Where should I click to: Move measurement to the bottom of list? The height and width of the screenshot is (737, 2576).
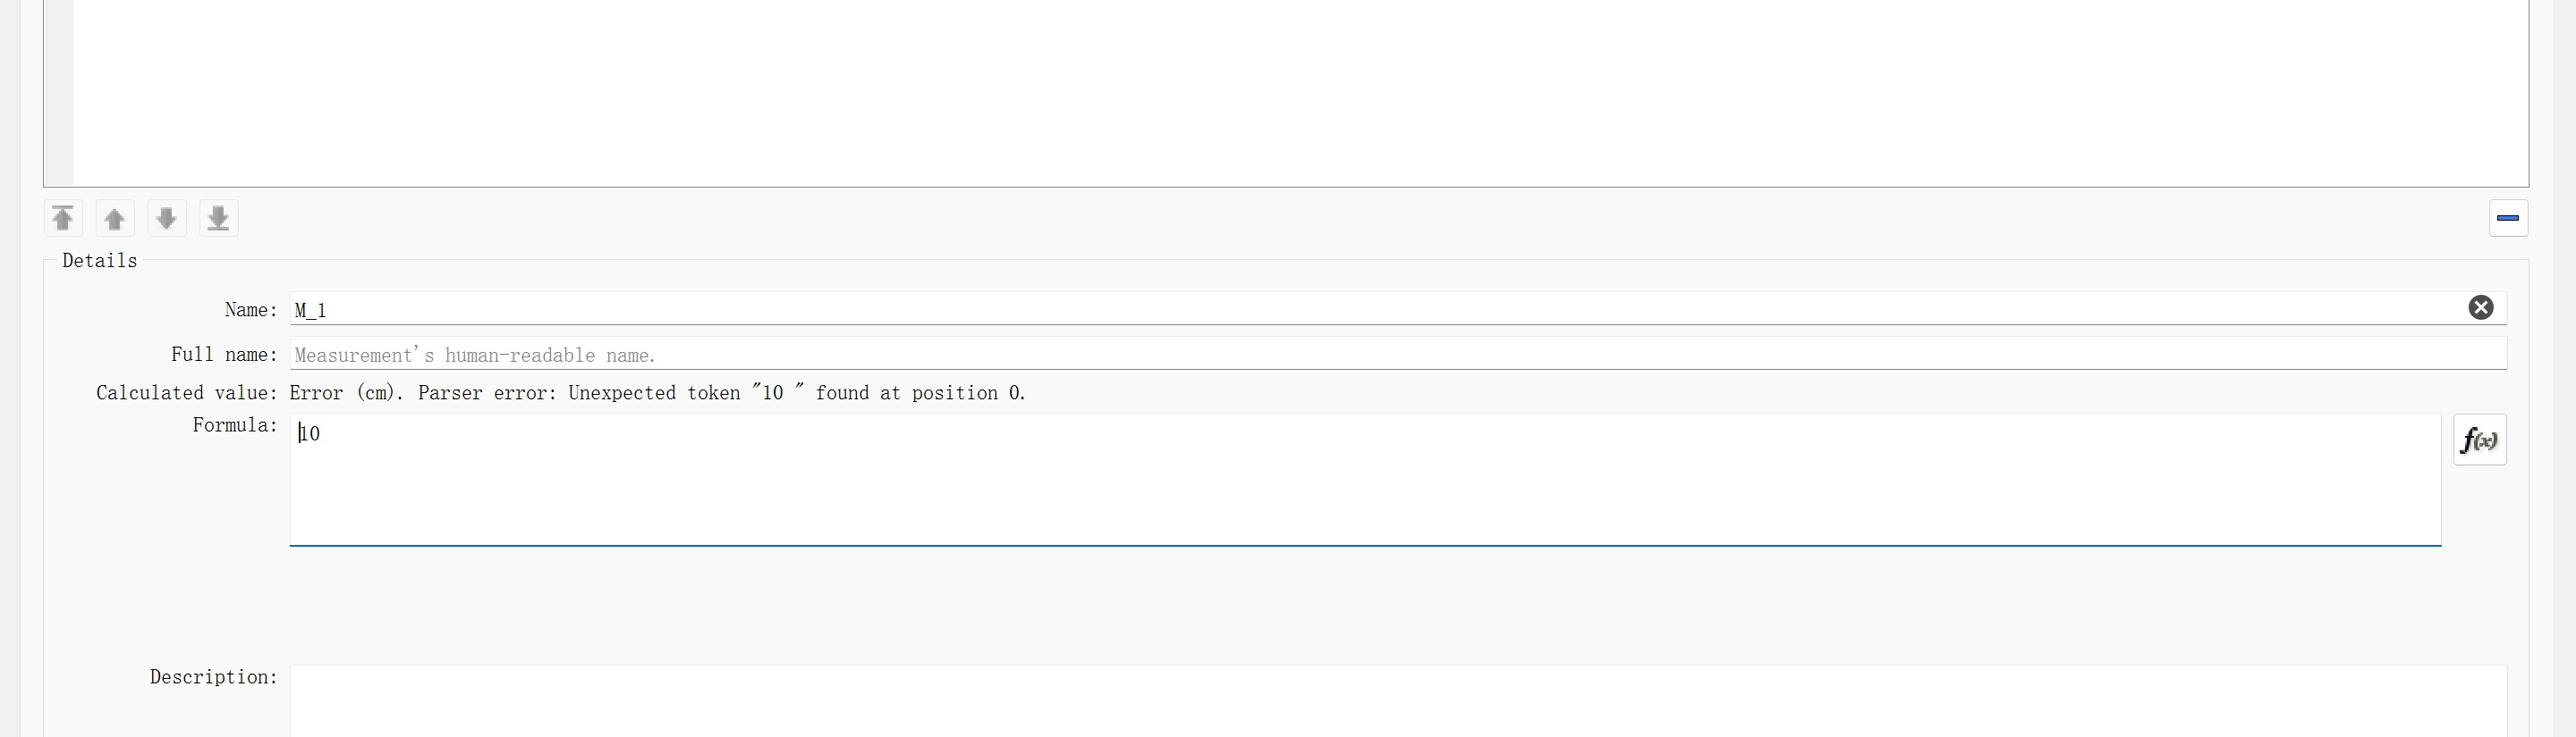click(218, 218)
